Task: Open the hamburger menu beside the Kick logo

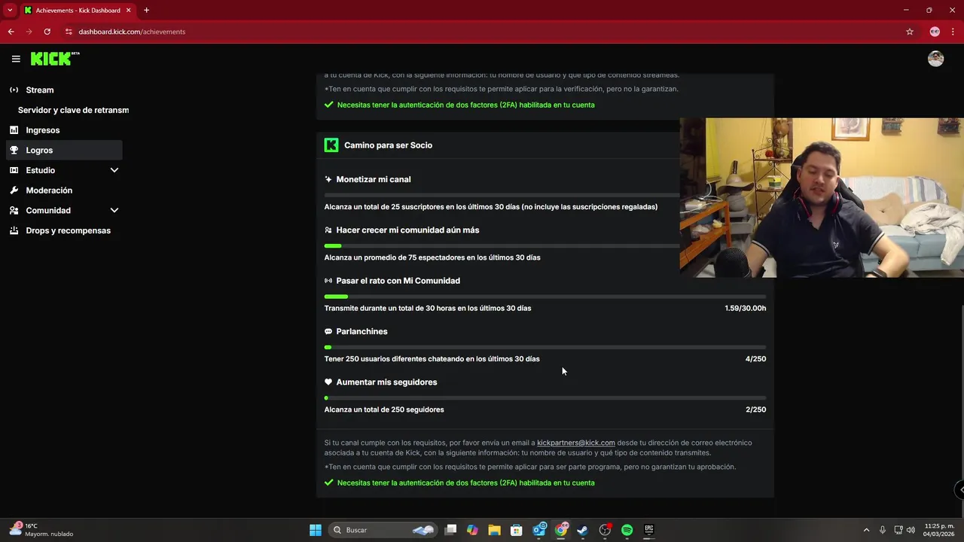Action: tap(16, 59)
